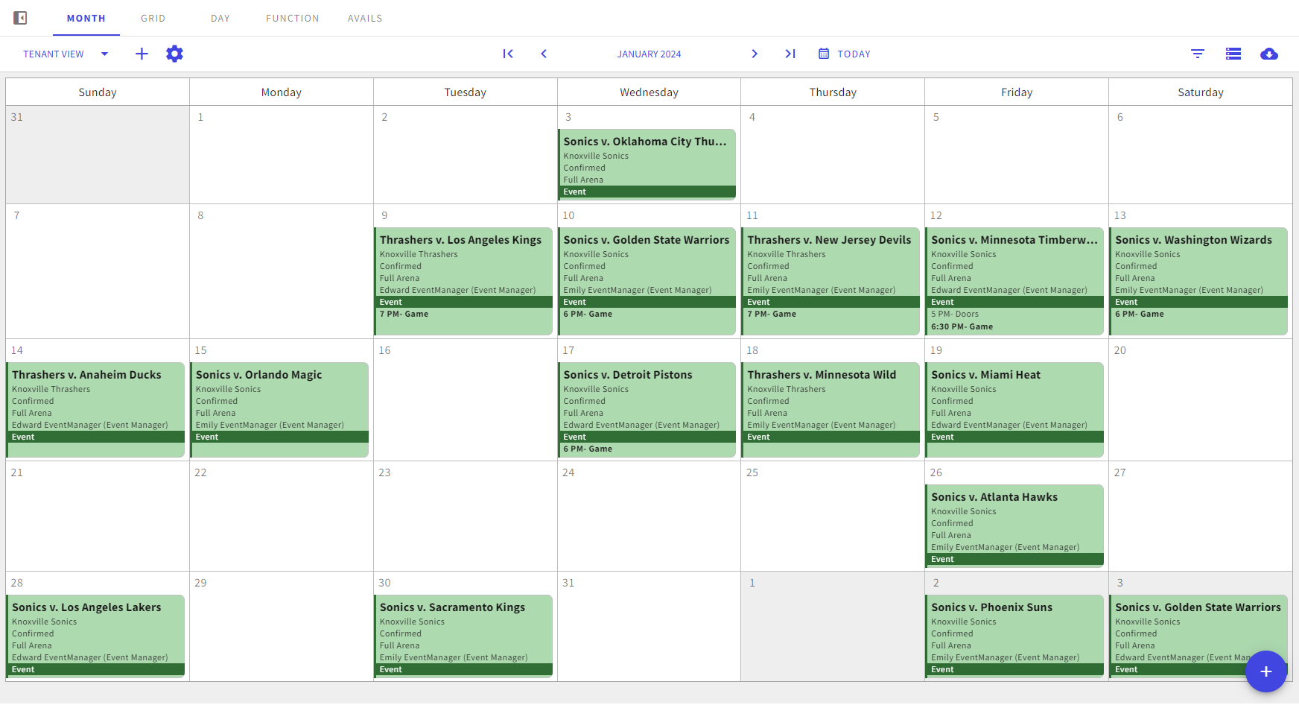The height and width of the screenshot is (705, 1299).
Task: Click the date number 8
Action: [x=200, y=215]
